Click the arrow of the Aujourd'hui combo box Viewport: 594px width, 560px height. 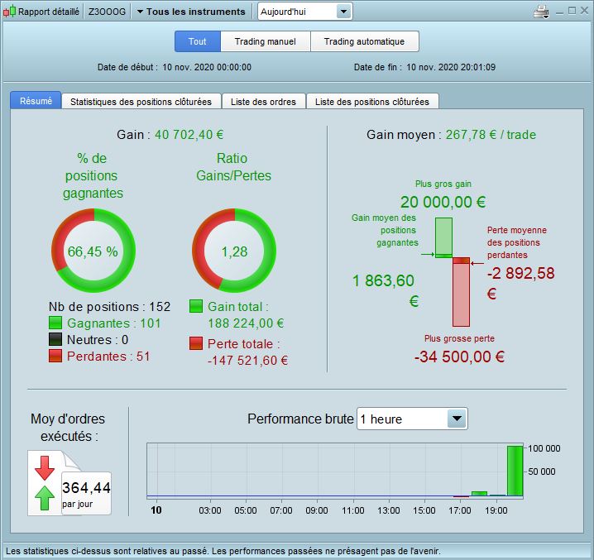click(x=343, y=12)
